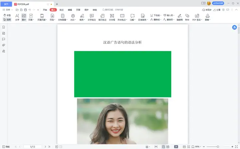
Task: Select the Hand (手型) tool
Action: click(7, 15)
